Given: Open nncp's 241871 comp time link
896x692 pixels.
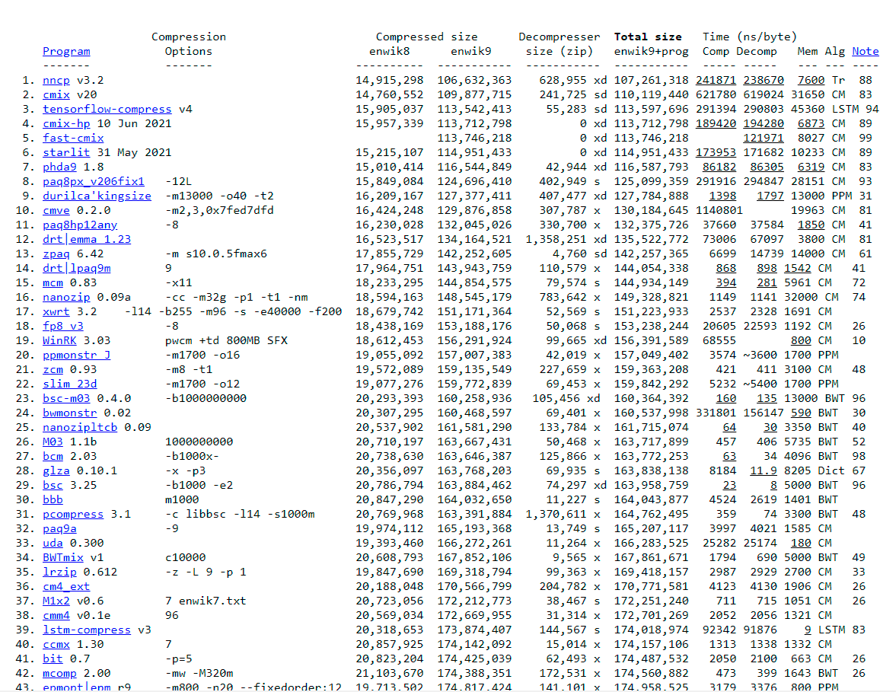Looking at the screenshot, I should tap(716, 80).
